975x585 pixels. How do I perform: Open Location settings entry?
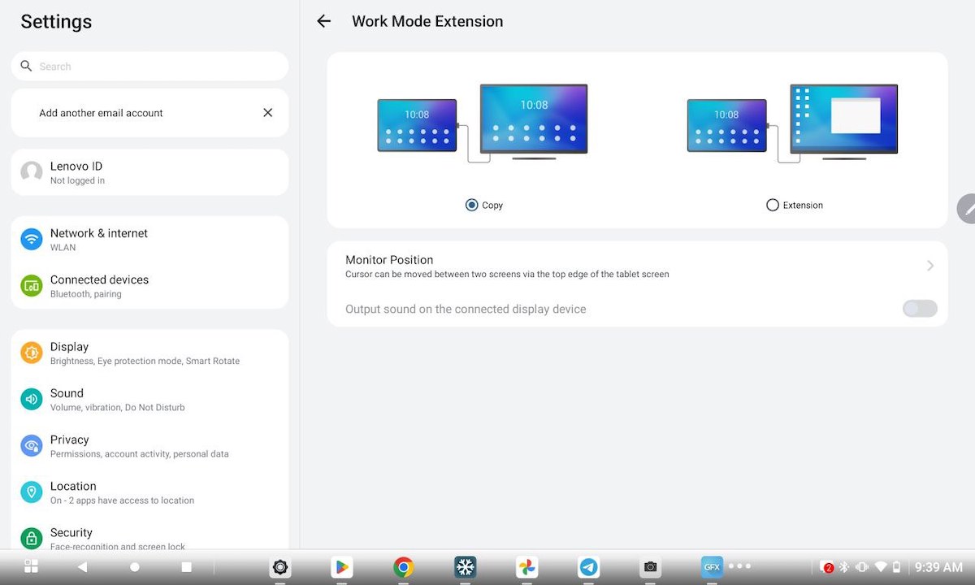[x=149, y=492]
